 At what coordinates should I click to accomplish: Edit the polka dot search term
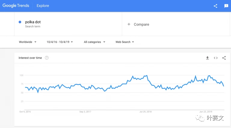point(33,22)
